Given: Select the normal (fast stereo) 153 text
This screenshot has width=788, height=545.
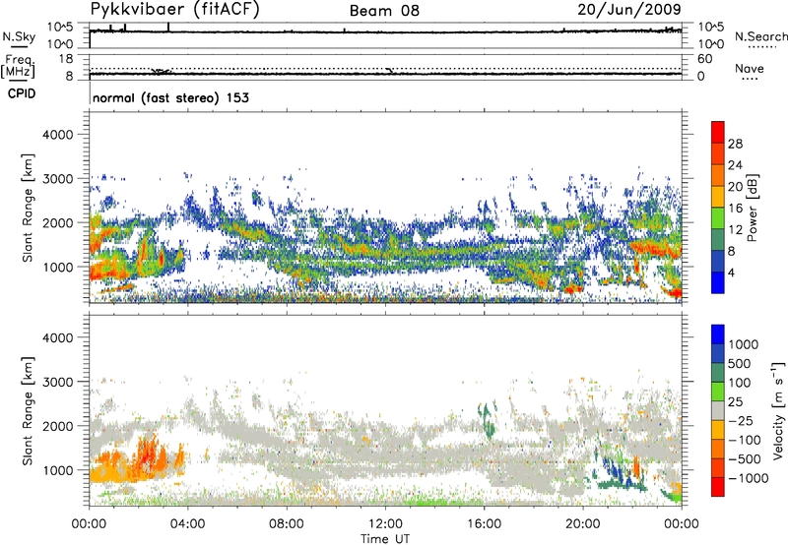Looking at the screenshot, I should click(x=170, y=97).
